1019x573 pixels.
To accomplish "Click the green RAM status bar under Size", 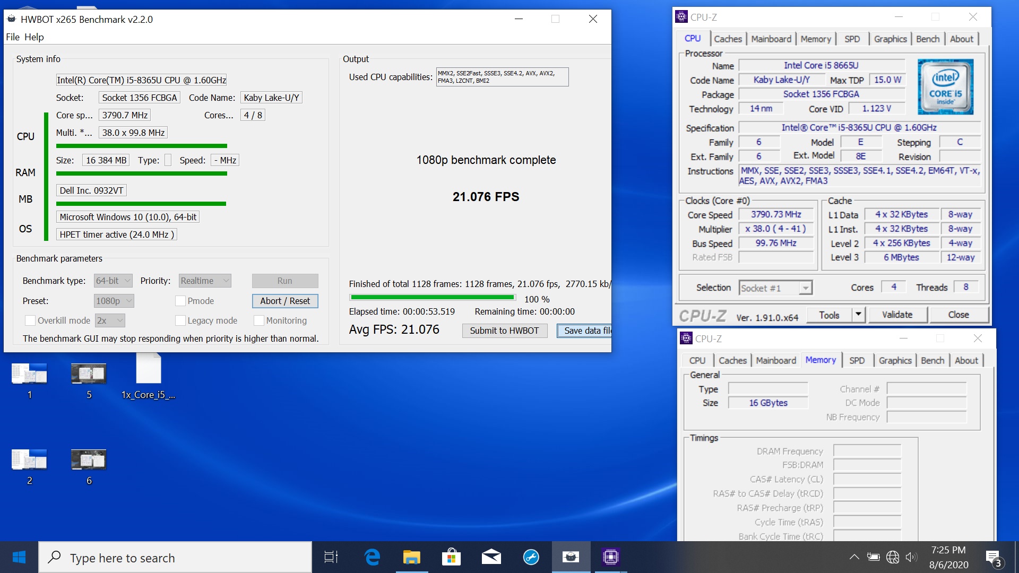I will [x=142, y=173].
